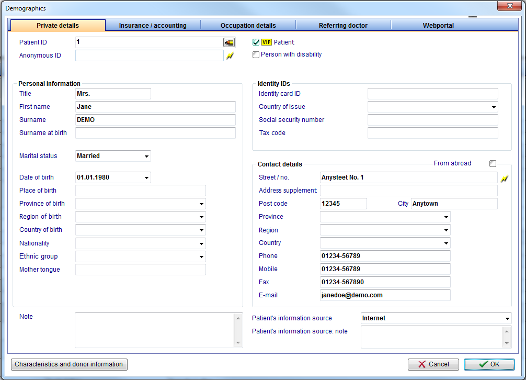Click the Tax code field
526x380 pixels.
(433, 133)
